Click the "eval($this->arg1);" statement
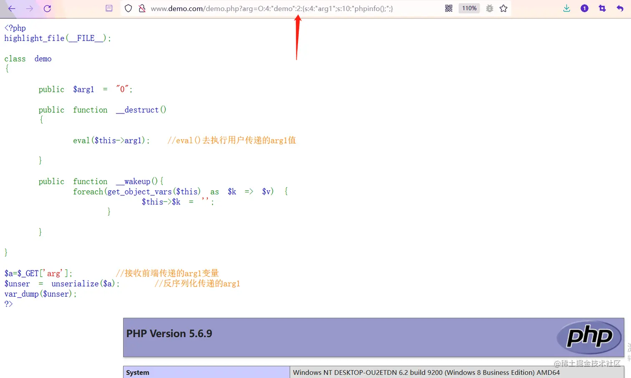Screen dimensions: 631x378 click(x=111, y=141)
